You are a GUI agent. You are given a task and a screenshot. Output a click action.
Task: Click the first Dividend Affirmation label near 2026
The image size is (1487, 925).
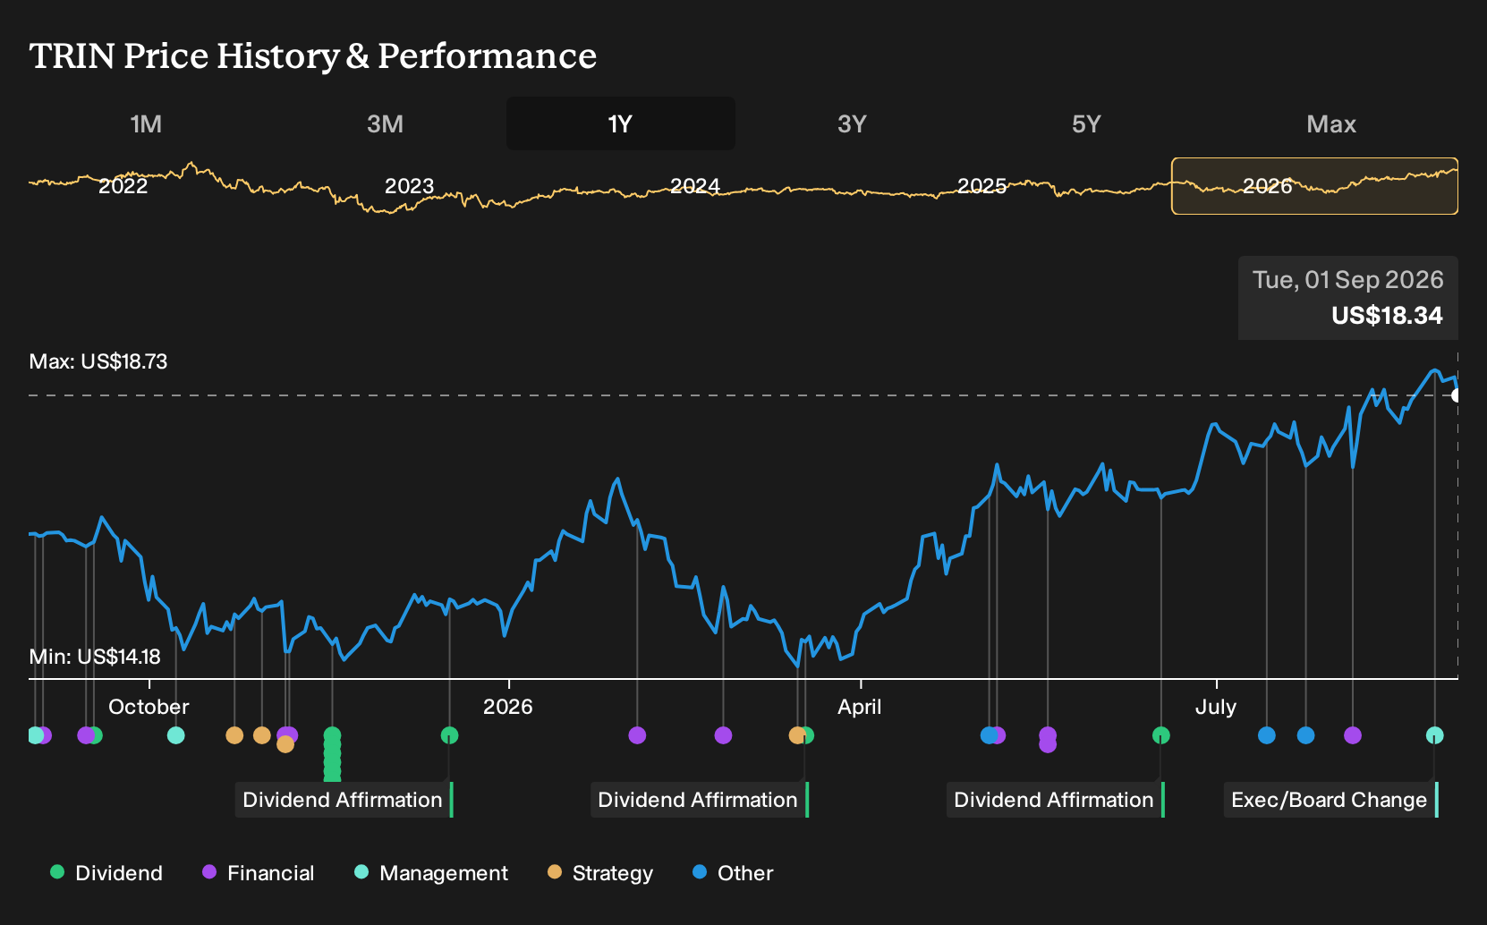[x=344, y=800]
